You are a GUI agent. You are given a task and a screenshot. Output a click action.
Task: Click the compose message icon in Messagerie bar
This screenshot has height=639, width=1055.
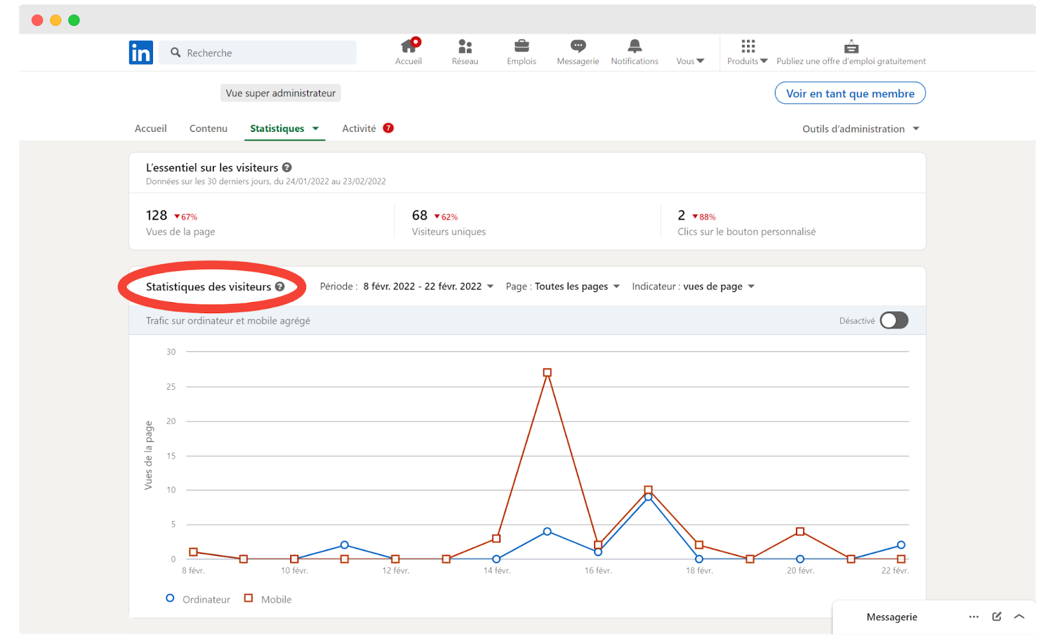pyautogui.click(x=996, y=617)
